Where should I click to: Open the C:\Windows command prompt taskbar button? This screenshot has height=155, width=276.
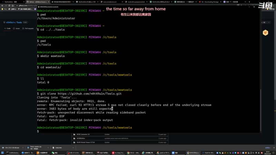click(13, 153)
